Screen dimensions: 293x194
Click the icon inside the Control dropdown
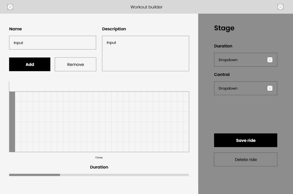pos(270,88)
